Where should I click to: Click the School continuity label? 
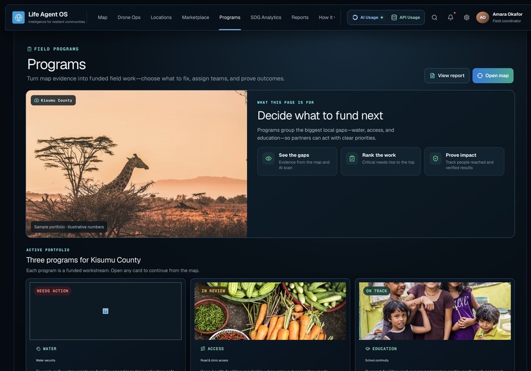pos(377,360)
